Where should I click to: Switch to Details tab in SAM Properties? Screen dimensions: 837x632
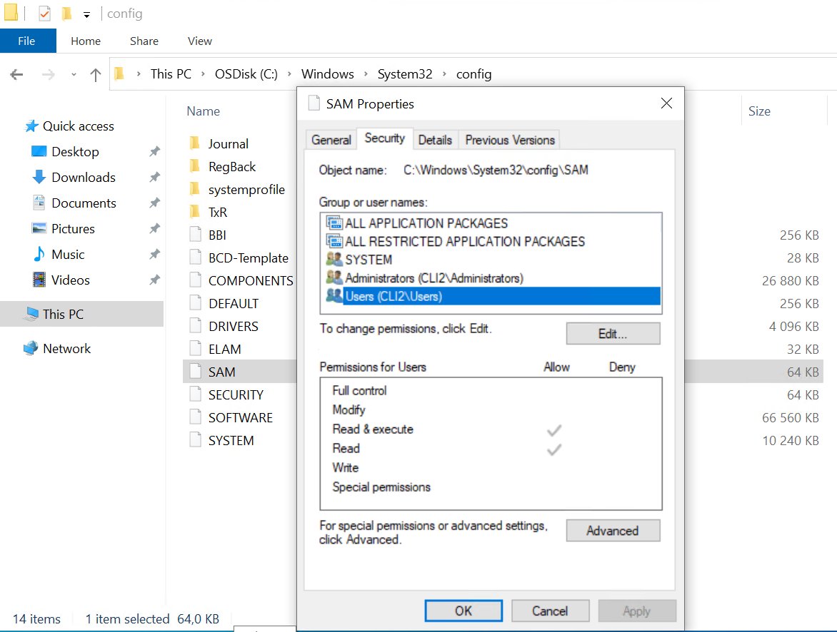tap(435, 140)
